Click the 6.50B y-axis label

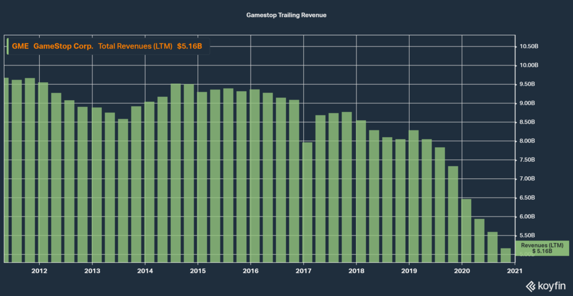pyautogui.click(x=527, y=198)
